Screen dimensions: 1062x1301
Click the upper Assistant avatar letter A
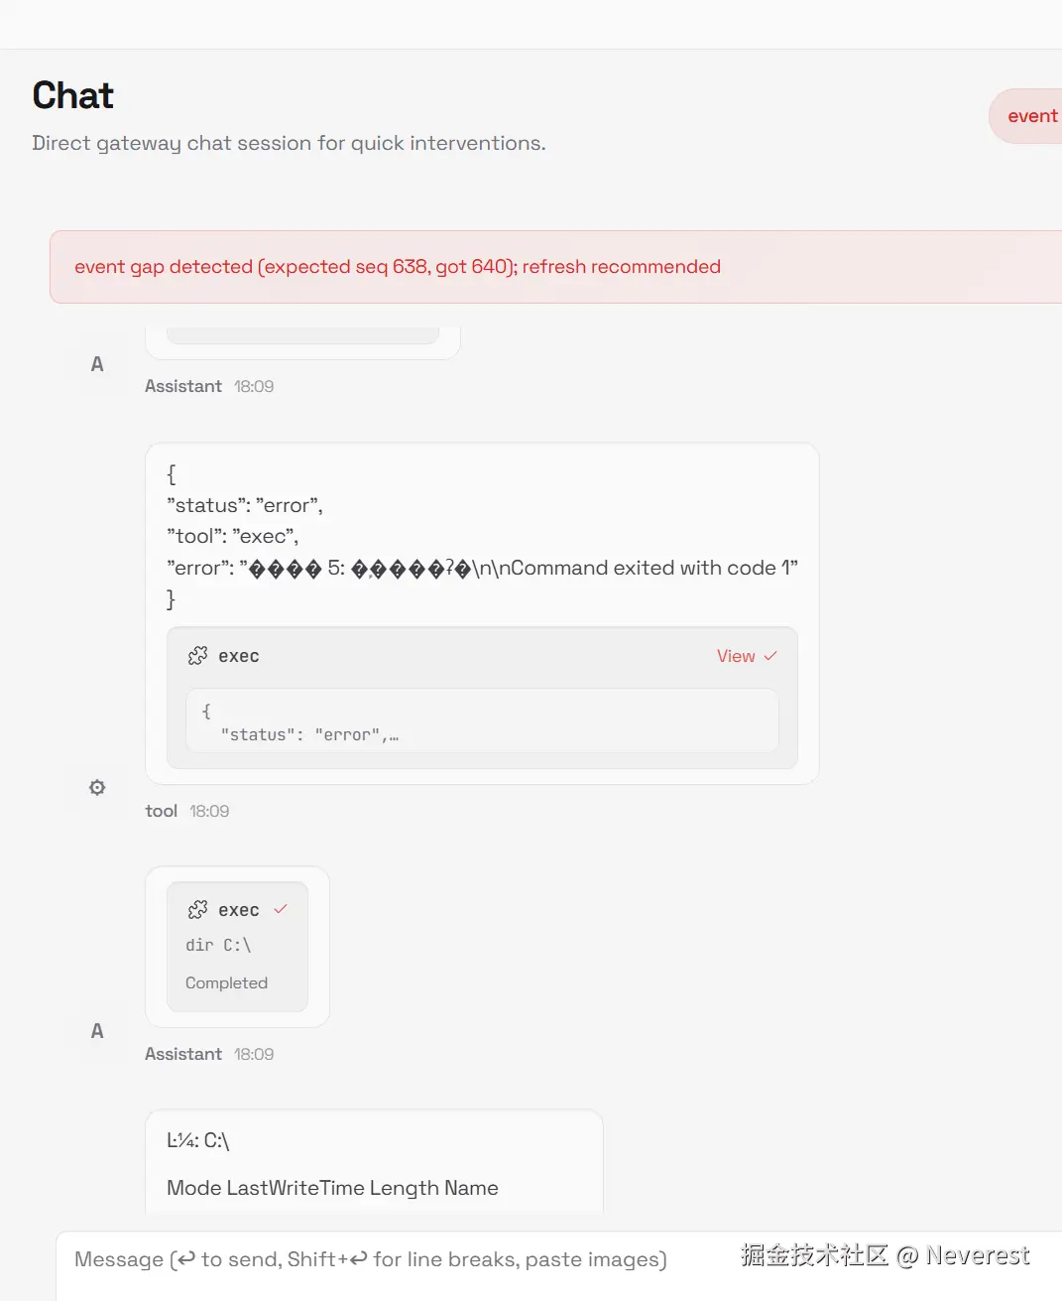(97, 364)
